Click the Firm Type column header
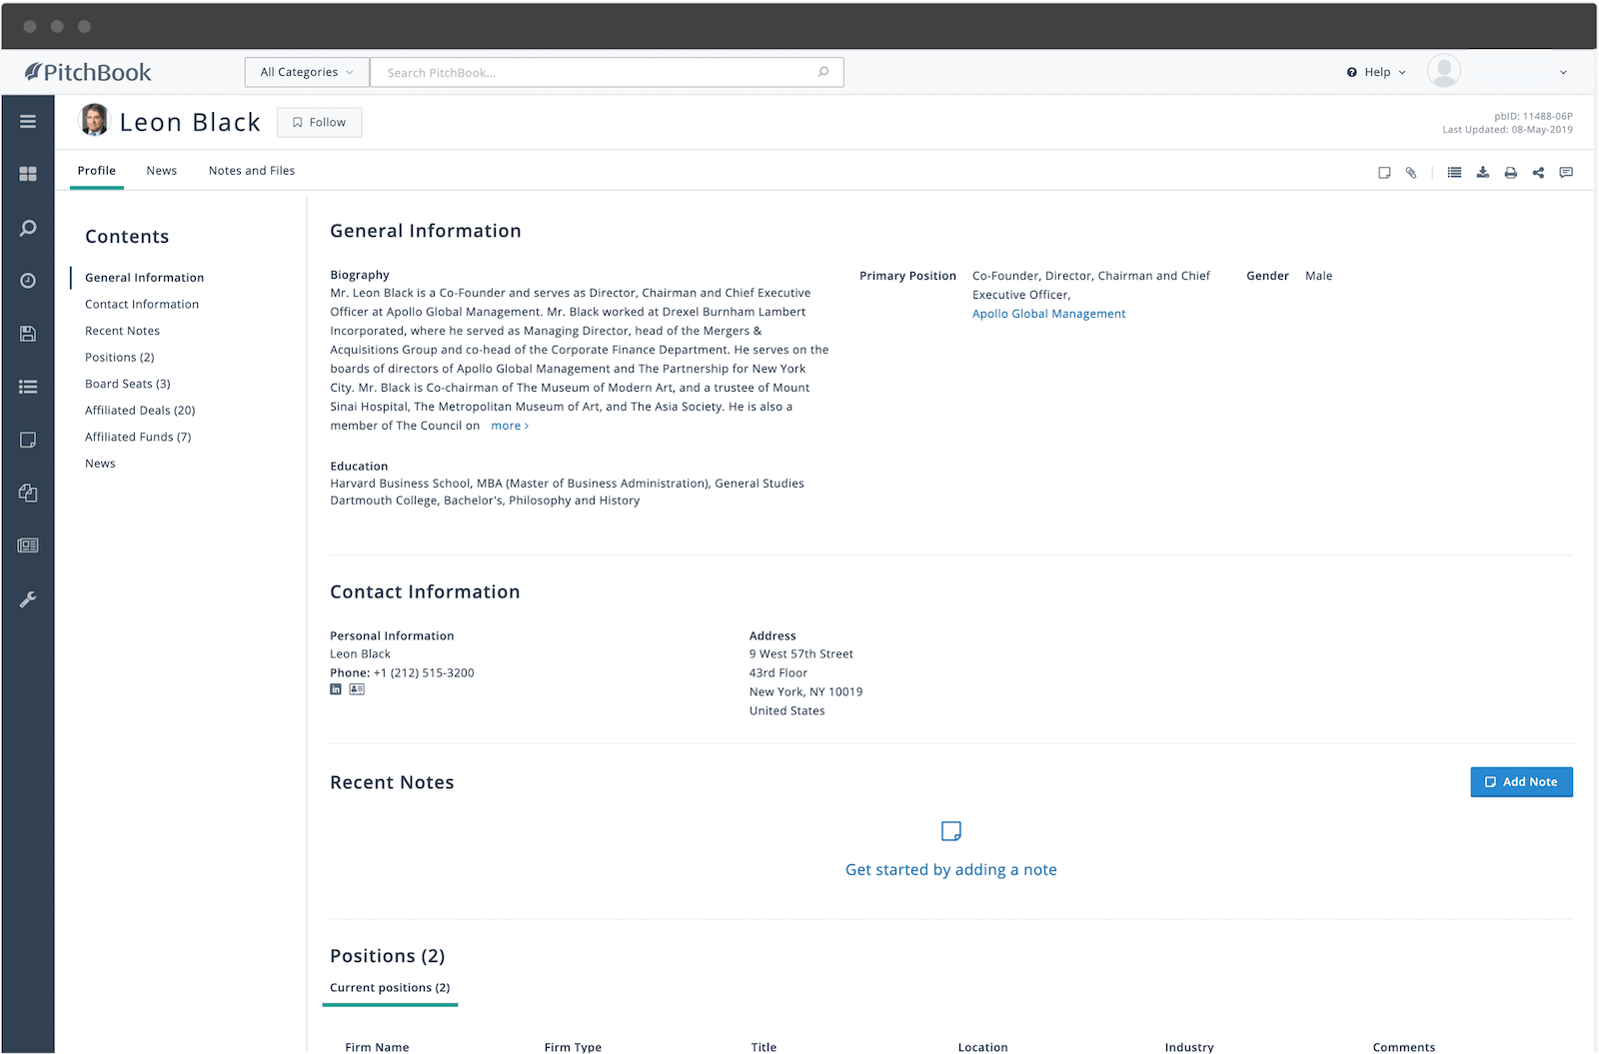The width and height of the screenshot is (1599, 1054). (573, 1046)
